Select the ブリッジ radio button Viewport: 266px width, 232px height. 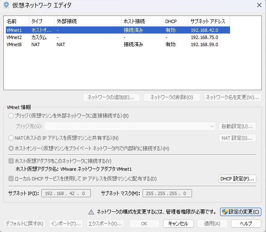11,116
